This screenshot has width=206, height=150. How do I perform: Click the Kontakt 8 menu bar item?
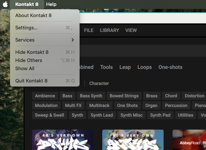pos(27,4)
